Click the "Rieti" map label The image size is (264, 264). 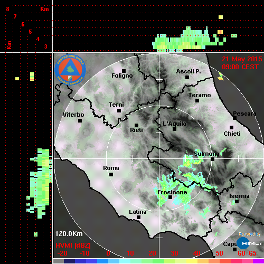(x=136, y=130)
